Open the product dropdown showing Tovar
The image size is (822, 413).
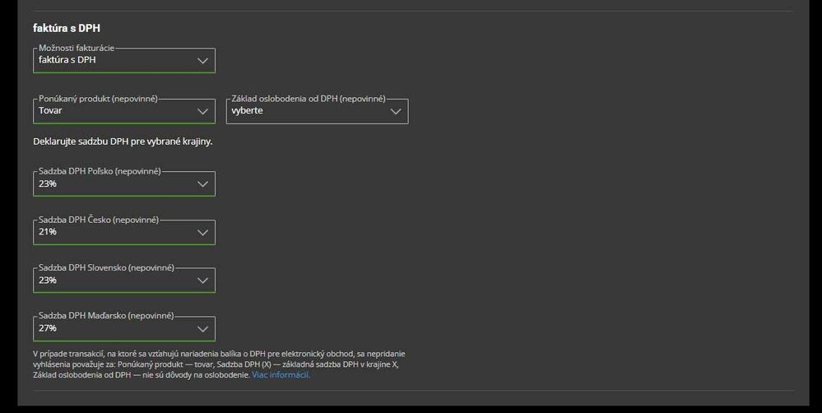tap(115, 111)
